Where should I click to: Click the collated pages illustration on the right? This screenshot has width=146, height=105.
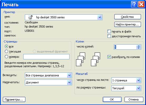coord(95,59)
